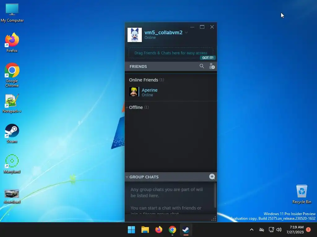Click the Add a Friend icon

click(x=212, y=66)
